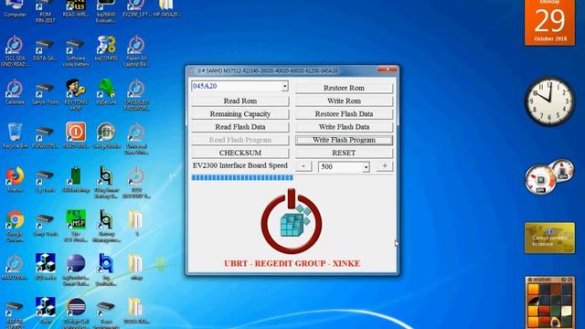Click the blue progress bar

242,178
